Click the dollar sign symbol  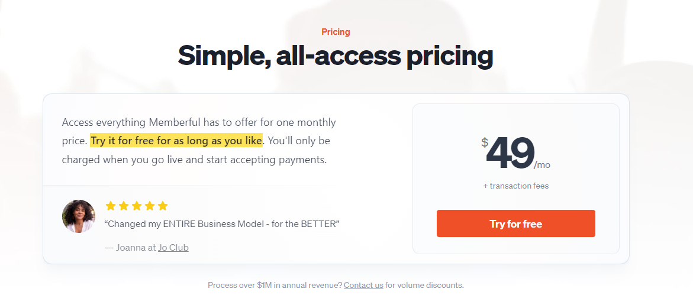click(485, 142)
